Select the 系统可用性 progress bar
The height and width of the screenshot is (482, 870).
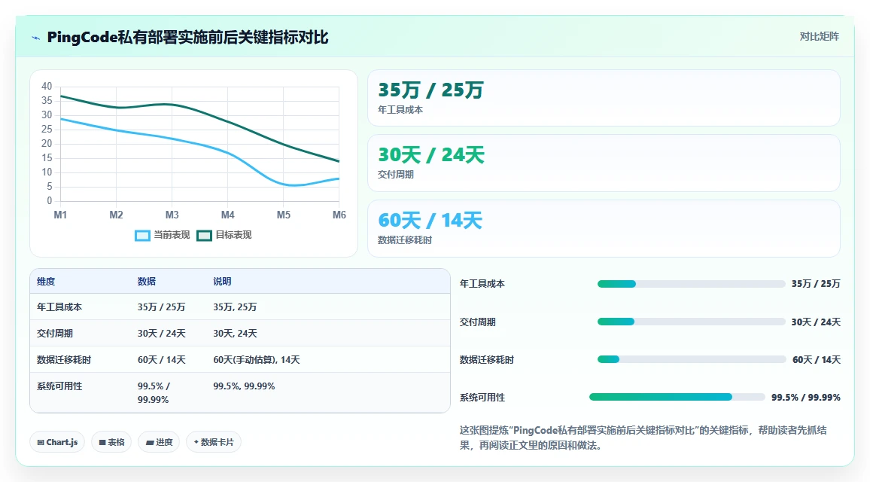tap(677, 397)
